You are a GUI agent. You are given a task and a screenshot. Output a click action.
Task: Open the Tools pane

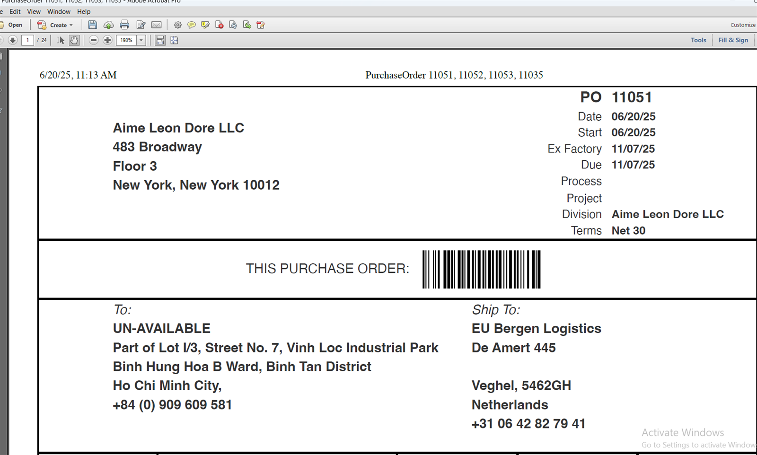click(x=698, y=40)
